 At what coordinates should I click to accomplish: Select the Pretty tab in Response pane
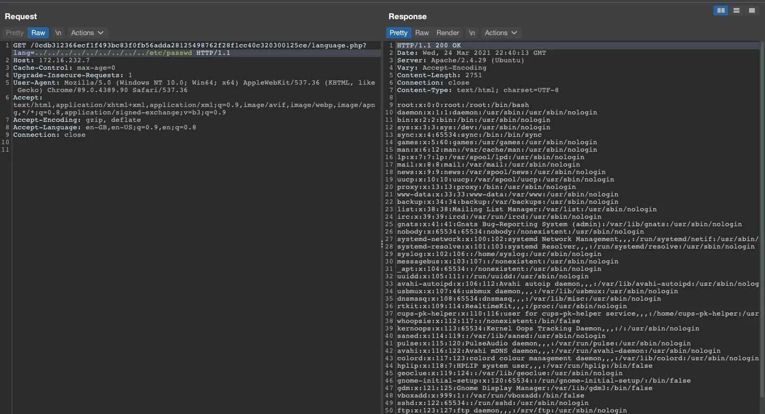(398, 33)
